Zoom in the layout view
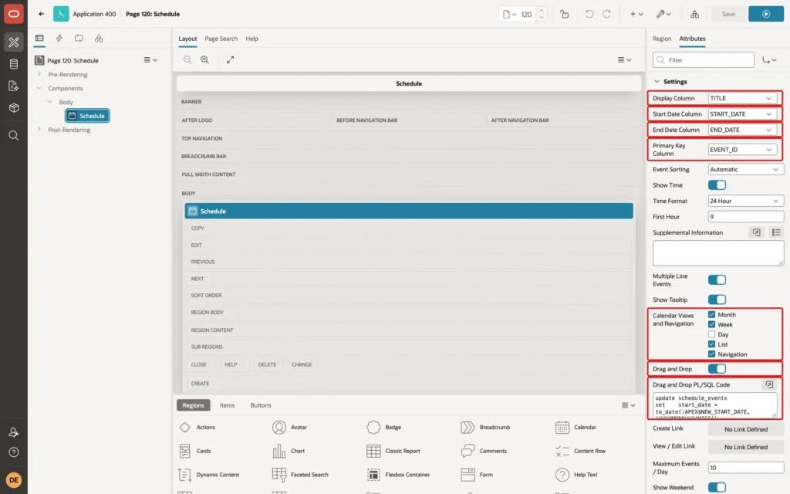 205,59
